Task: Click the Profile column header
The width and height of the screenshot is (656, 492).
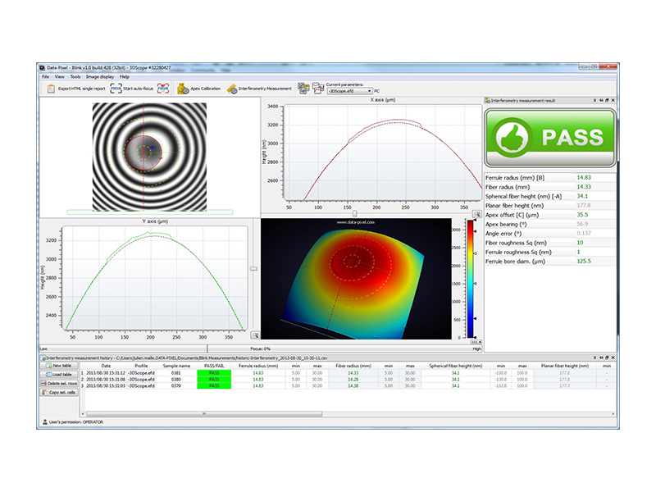Action: [x=141, y=366]
